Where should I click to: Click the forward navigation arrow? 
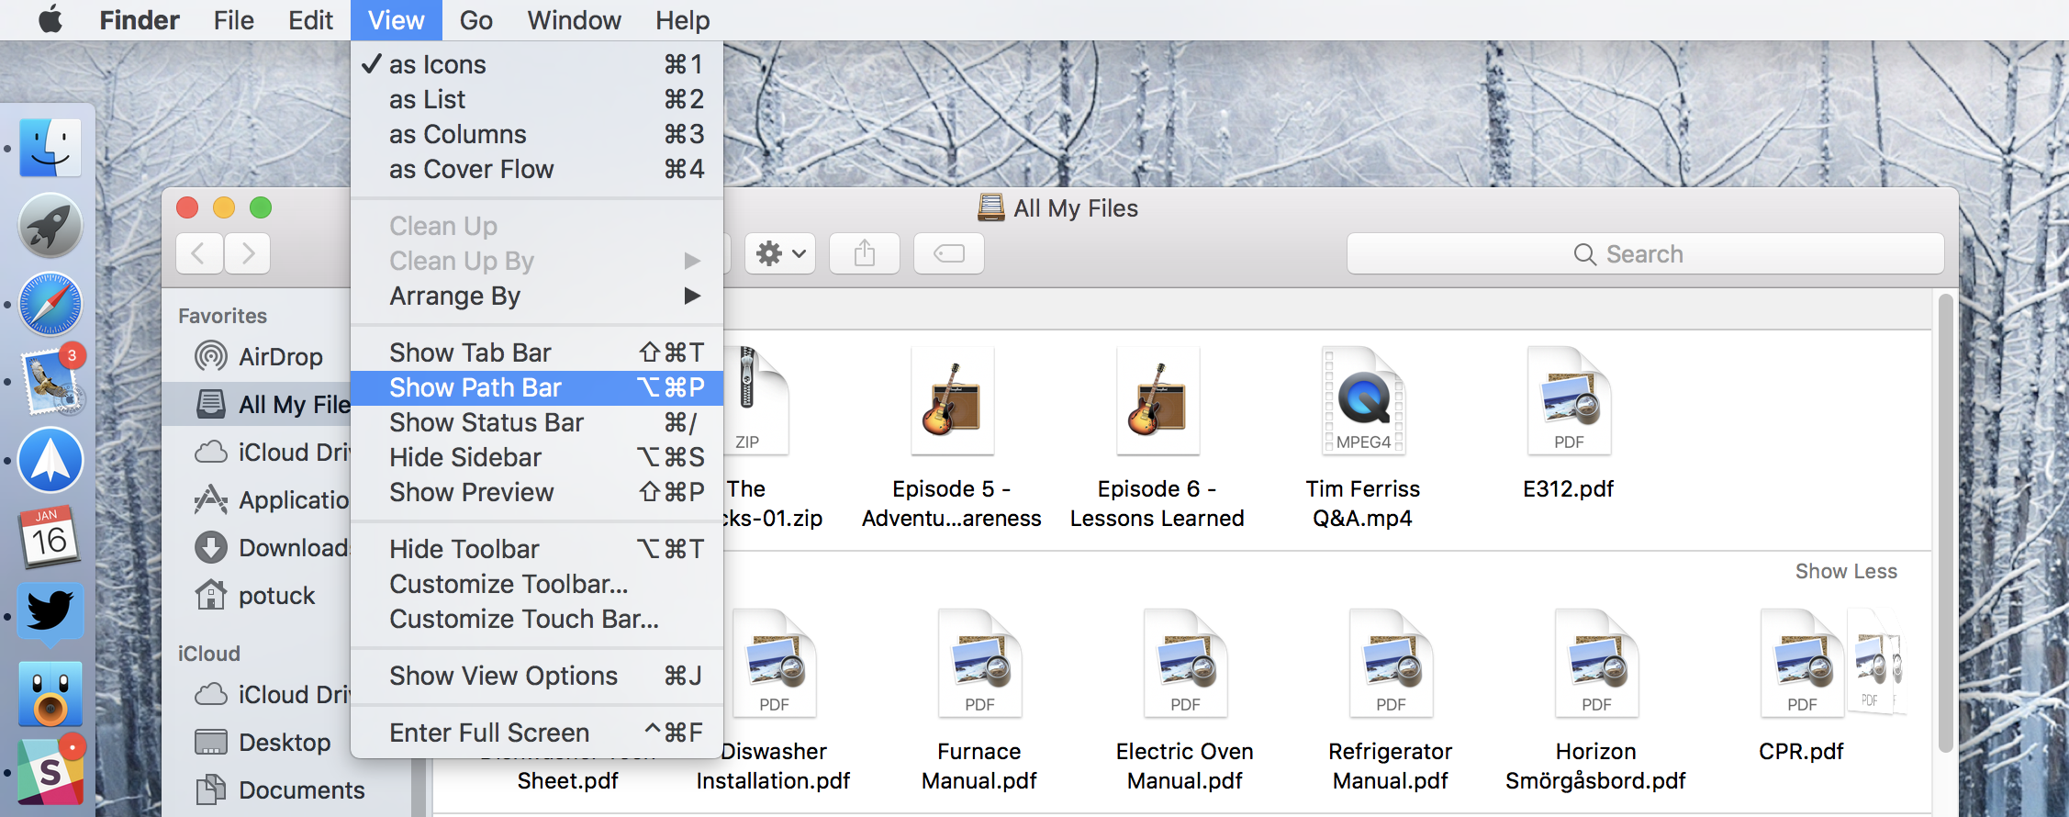(x=247, y=253)
